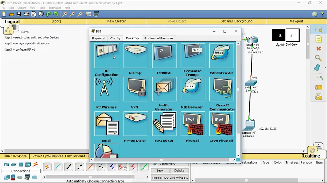Open the IPv6 Firewall settings
Screen dimensions: 327x183
pyautogui.click(x=222, y=124)
